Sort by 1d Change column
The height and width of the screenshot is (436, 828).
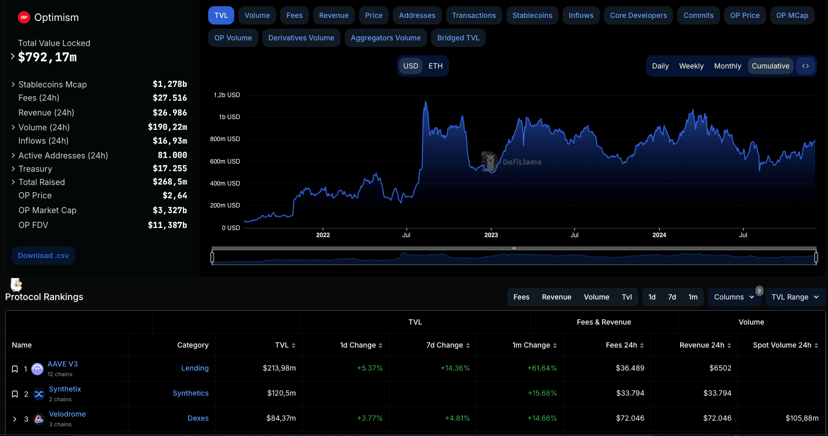click(381, 346)
